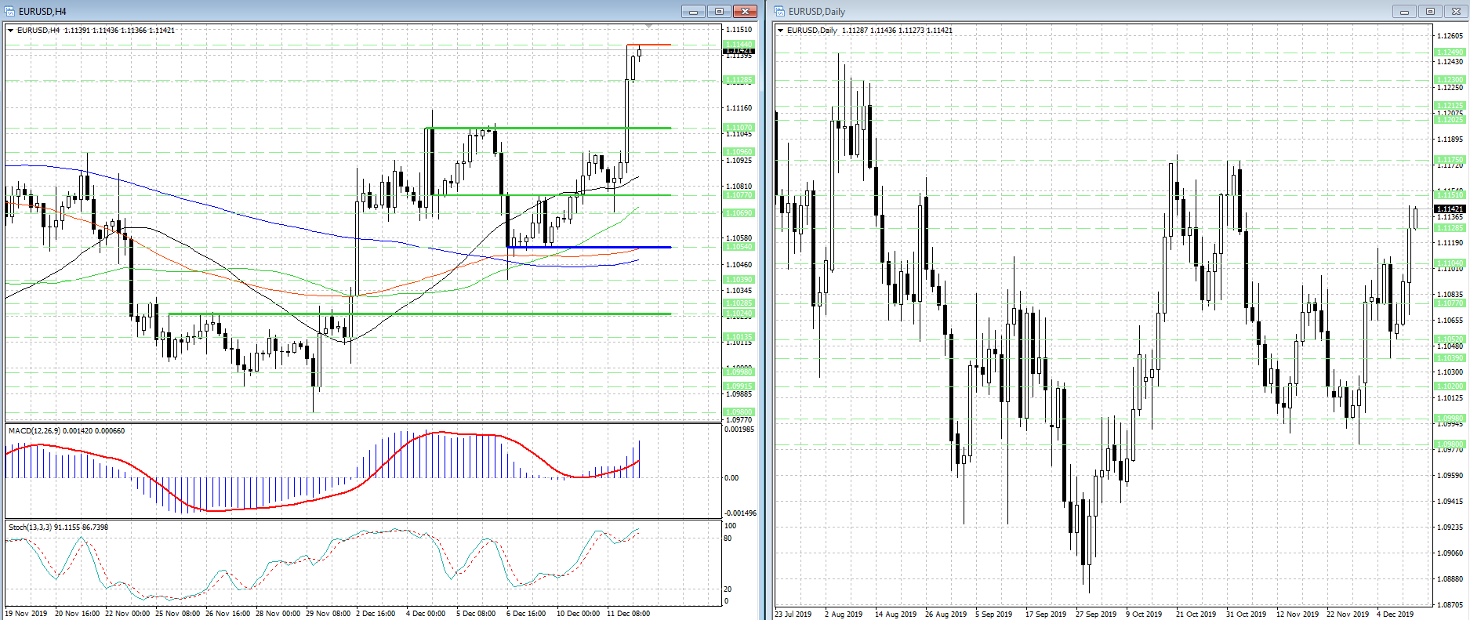Restore the EURUSD,Daily chart window
This screenshot has width=1470, height=620.
click(x=1430, y=11)
